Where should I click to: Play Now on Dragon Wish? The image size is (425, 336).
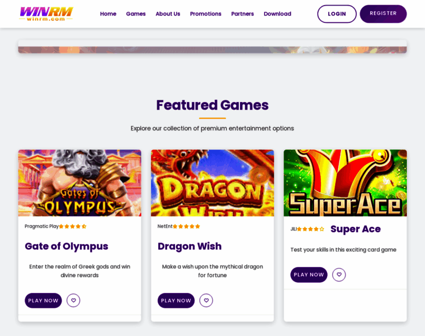[x=176, y=301]
